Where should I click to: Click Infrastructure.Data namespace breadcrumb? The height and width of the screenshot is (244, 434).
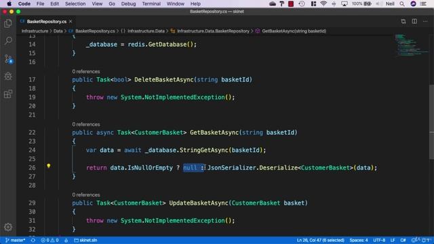[143, 31]
